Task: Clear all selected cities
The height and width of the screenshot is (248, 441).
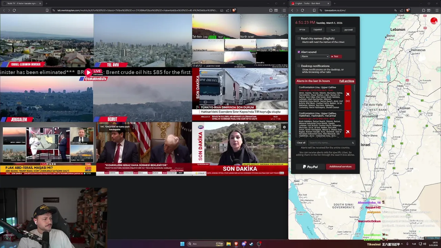Action: [301, 143]
